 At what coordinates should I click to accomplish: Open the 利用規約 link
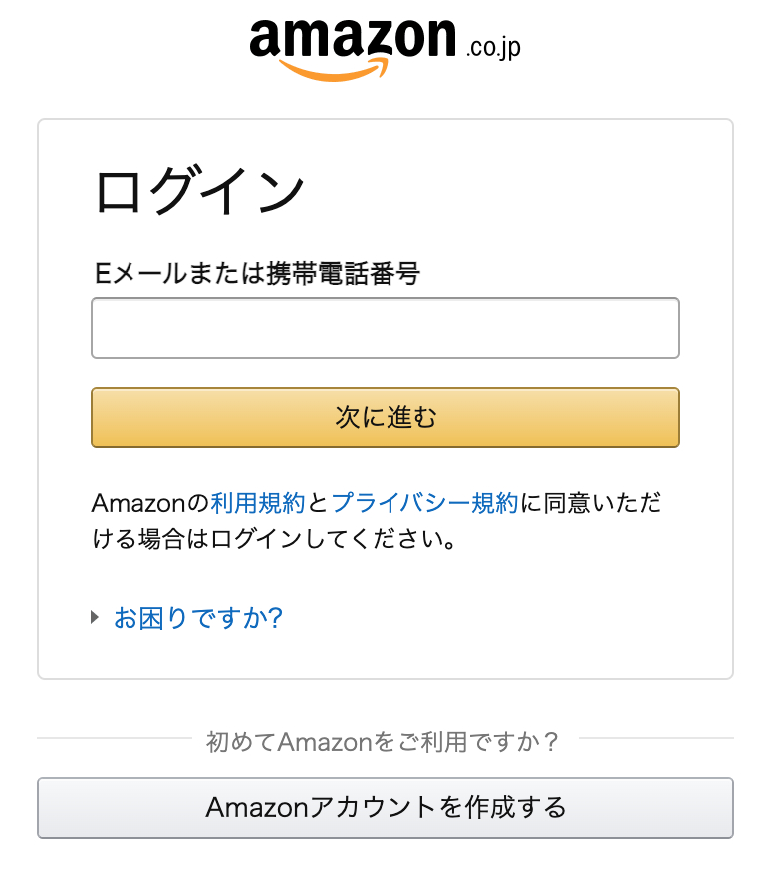[257, 502]
